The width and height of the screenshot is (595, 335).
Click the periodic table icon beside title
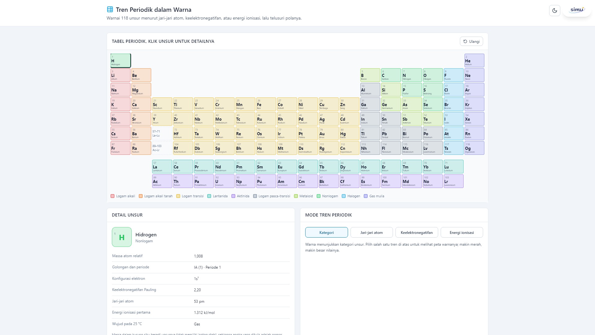[x=110, y=9]
